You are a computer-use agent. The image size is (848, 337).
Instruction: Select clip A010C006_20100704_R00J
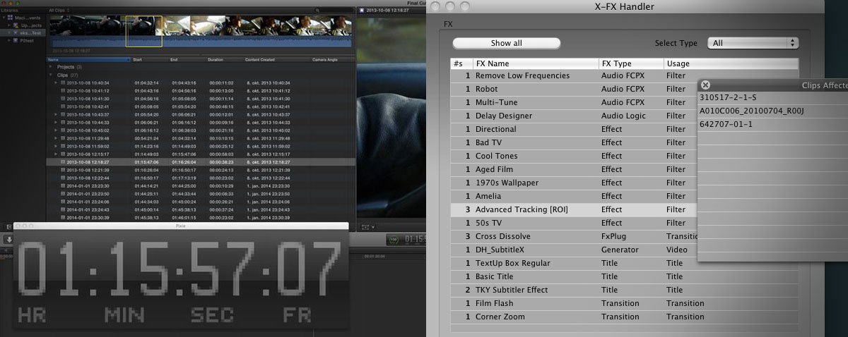click(x=772, y=111)
